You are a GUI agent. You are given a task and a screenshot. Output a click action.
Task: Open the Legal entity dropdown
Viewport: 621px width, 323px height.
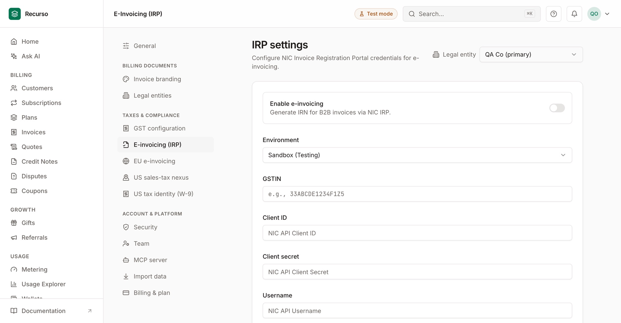(531, 54)
